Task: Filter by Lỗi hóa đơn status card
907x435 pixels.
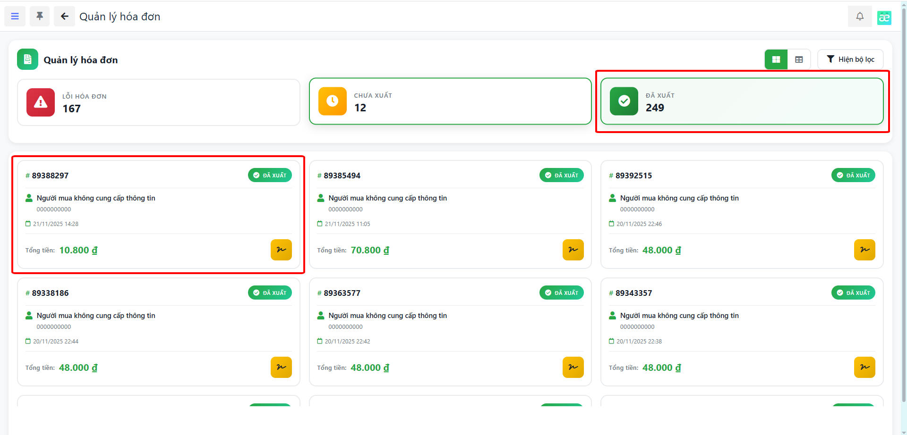Action: click(x=159, y=102)
